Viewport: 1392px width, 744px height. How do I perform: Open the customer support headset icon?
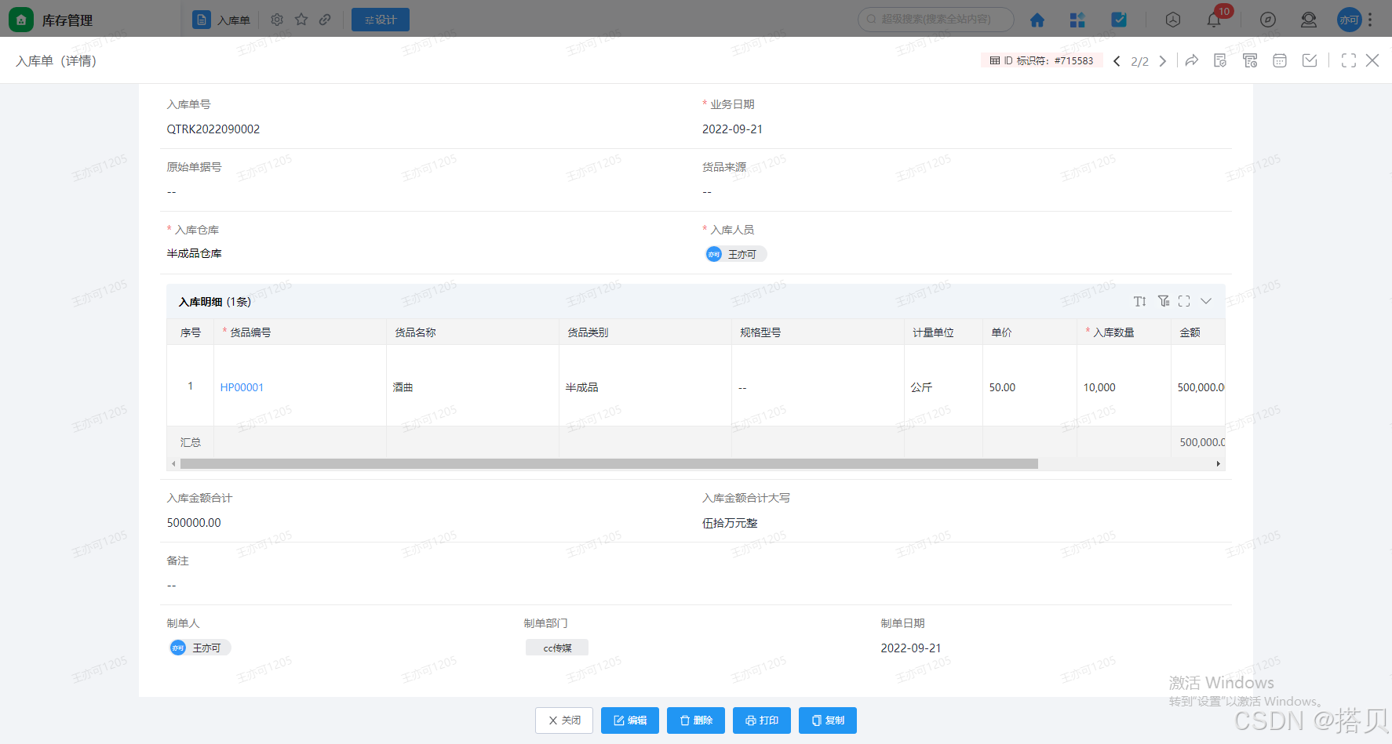(x=1309, y=20)
